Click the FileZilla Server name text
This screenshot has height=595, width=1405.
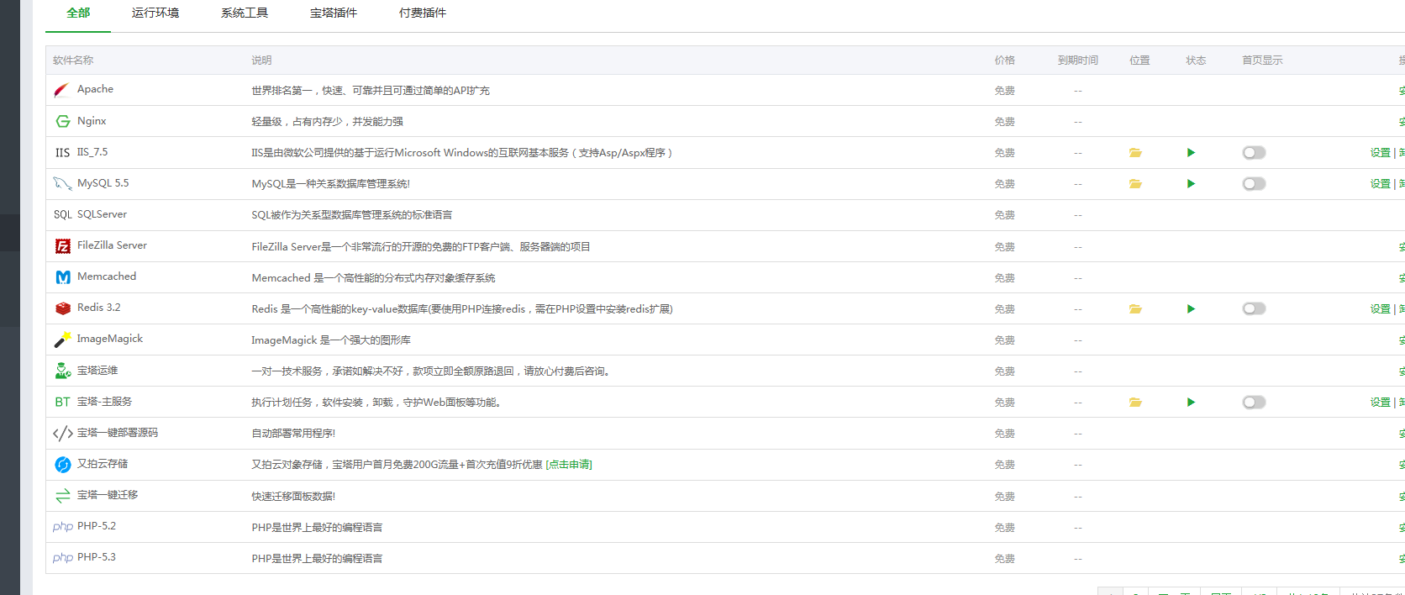[x=112, y=245]
